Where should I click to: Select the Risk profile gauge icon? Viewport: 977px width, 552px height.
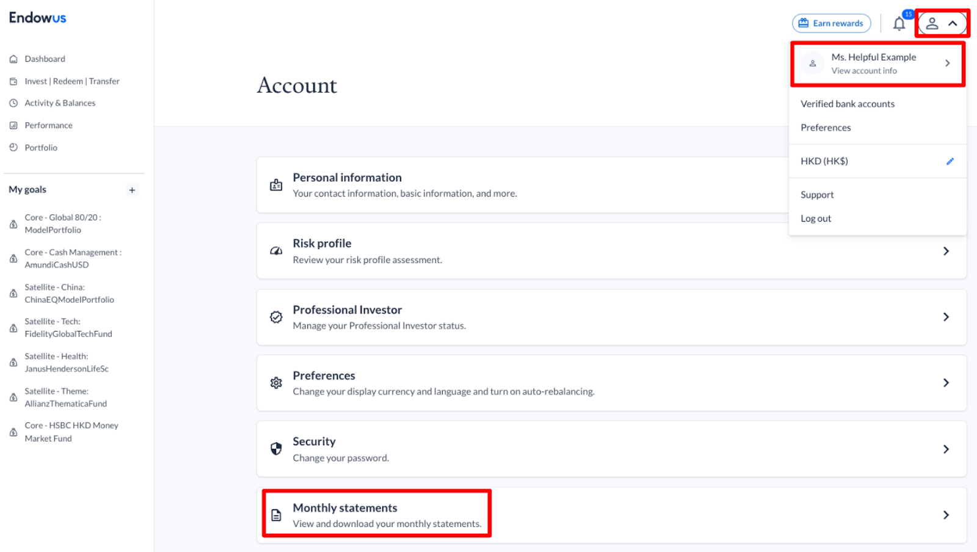coord(276,250)
